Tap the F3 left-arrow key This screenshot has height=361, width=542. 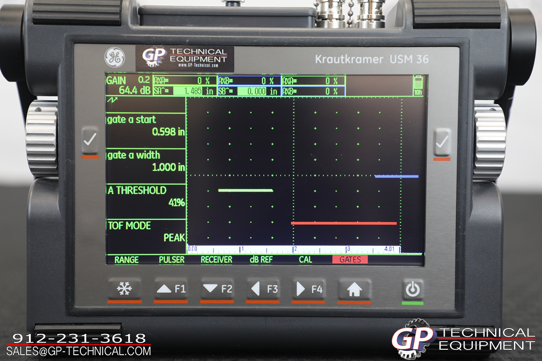pyautogui.click(x=263, y=289)
